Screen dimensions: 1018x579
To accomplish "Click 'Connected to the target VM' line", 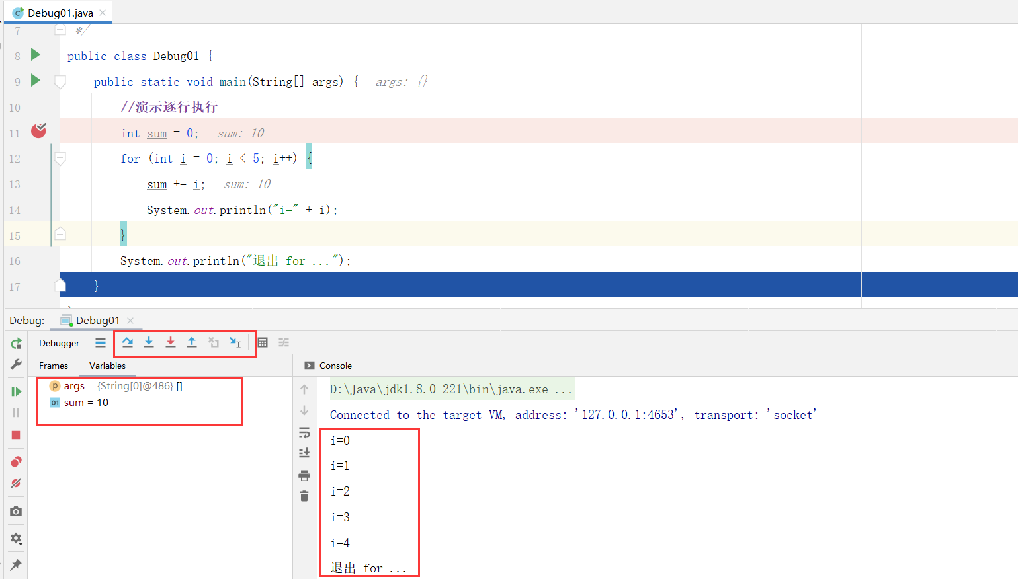I will point(573,415).
